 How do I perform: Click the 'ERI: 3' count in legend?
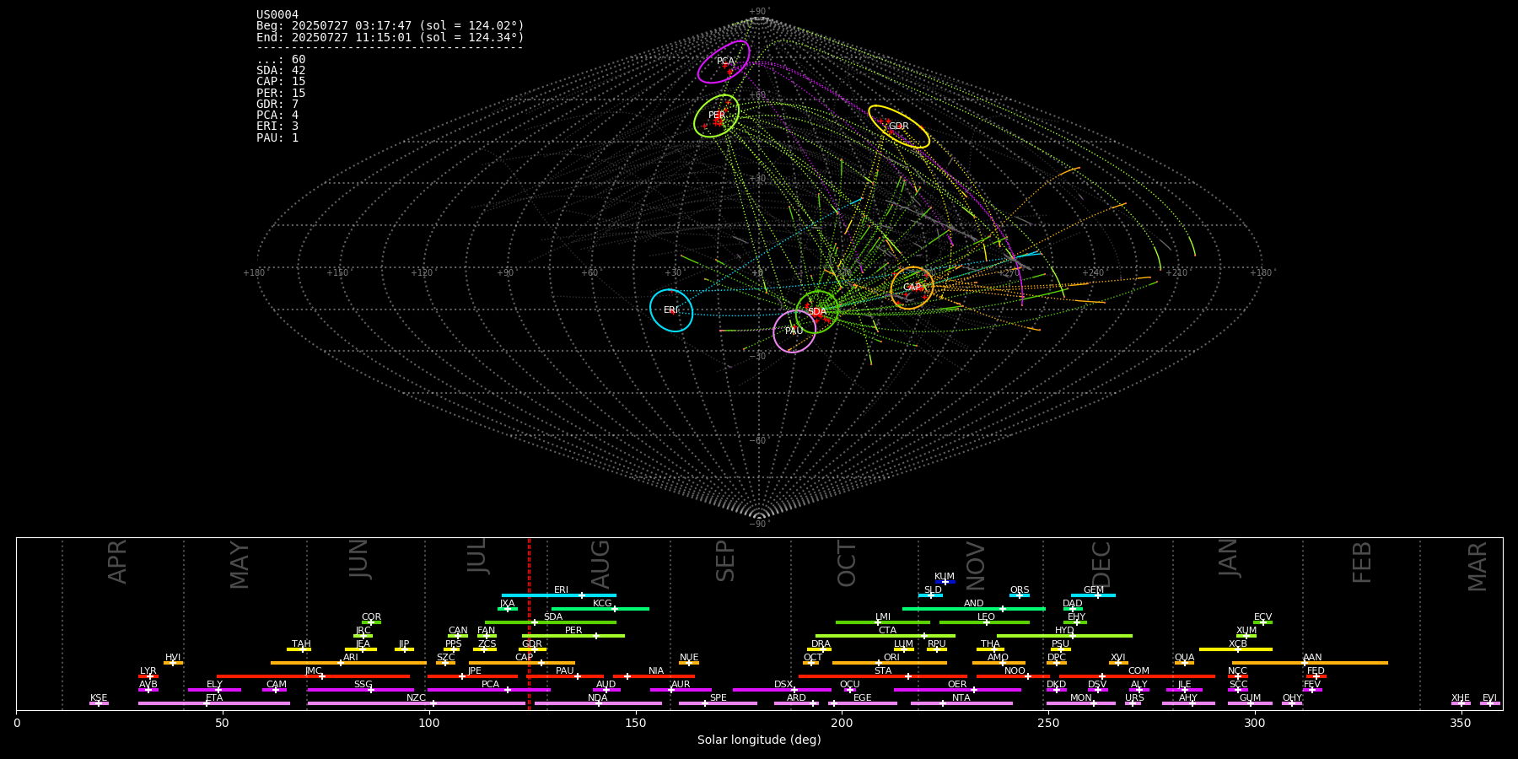(277, 126)
